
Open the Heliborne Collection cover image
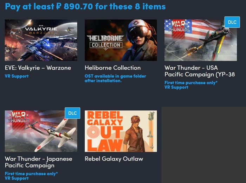[x=121, y=40]
